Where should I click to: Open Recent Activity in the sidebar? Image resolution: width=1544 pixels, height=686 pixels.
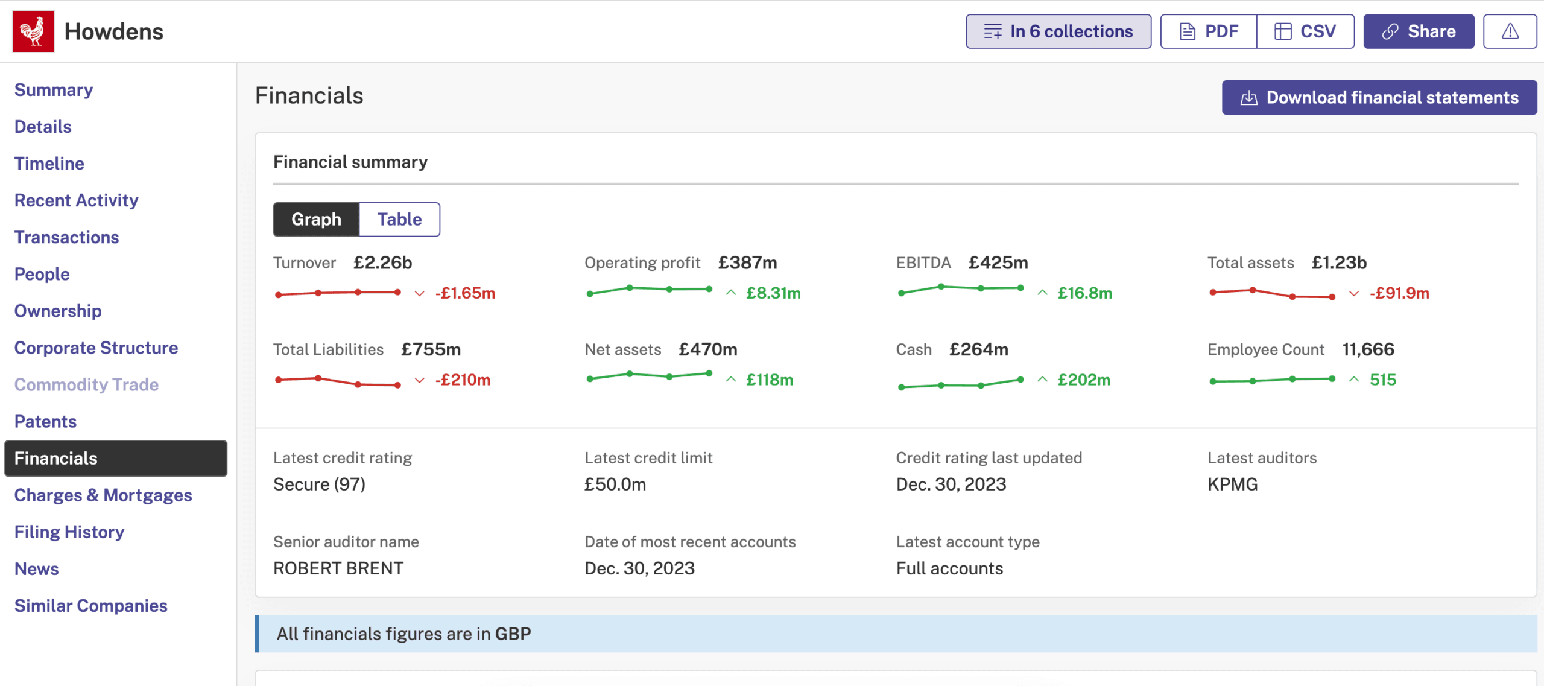coord(77,200)
